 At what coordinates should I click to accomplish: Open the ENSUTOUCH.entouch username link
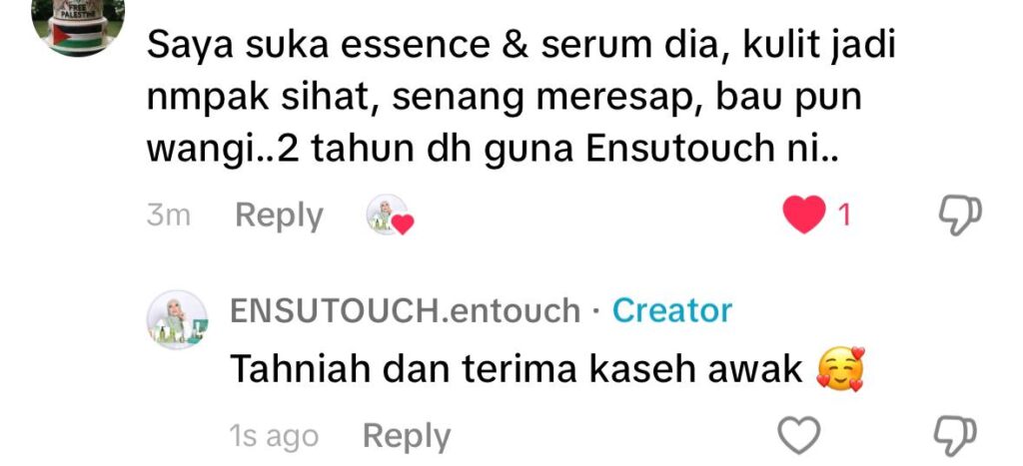406,311
